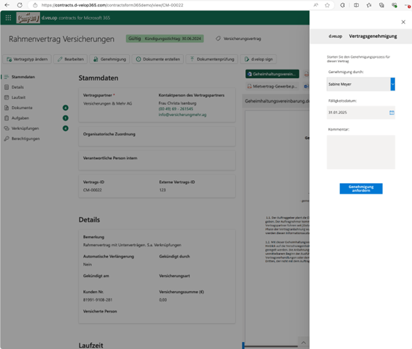Click the browser refresh icon
The width and height of the screenshot is (412, 349).
point(20,5)
